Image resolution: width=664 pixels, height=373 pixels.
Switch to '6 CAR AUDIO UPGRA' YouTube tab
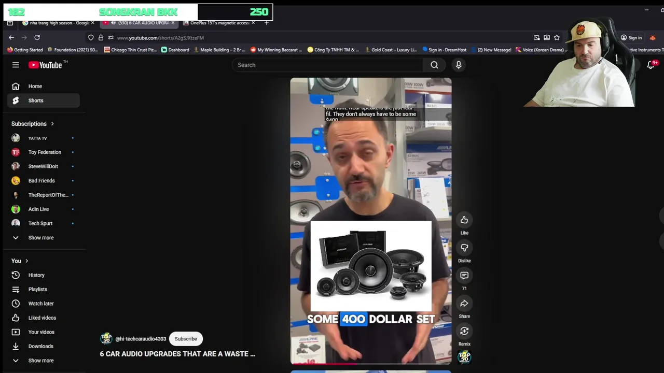140,23
